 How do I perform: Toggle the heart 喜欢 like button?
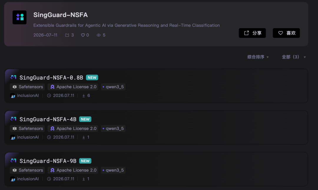pos(286,33)
